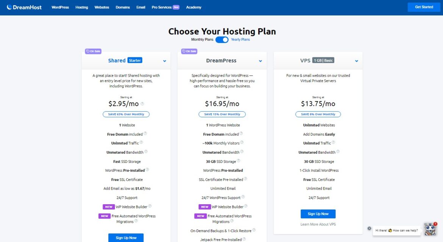
Task: Expand the DreamPress plan dropdown
Action: (x=260, y=61)
